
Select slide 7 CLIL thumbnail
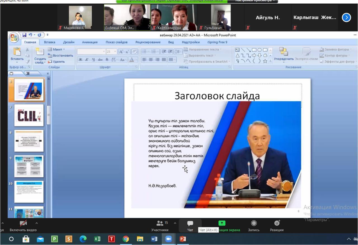click(29, 115)
